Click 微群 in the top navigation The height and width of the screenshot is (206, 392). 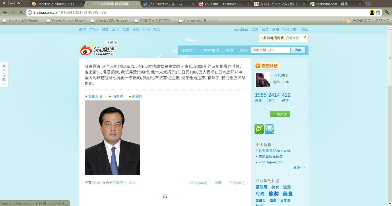105,29
